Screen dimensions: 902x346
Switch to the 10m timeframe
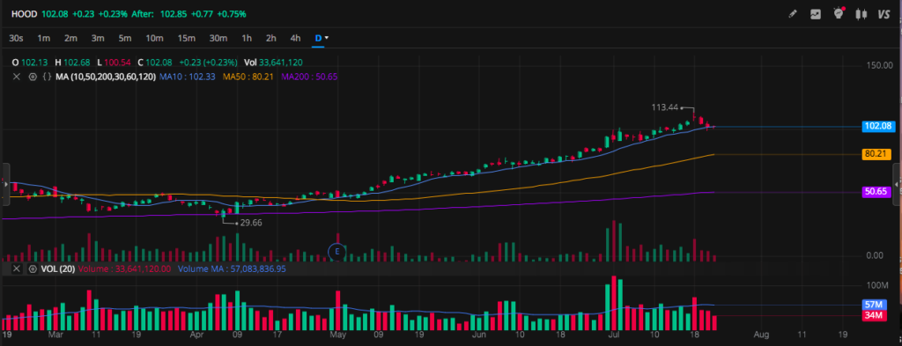click(x=154, y=38)
